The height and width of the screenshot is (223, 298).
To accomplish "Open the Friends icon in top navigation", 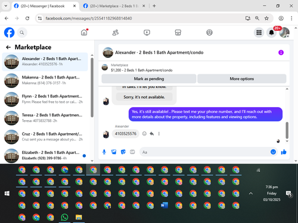I will point(116,32).
